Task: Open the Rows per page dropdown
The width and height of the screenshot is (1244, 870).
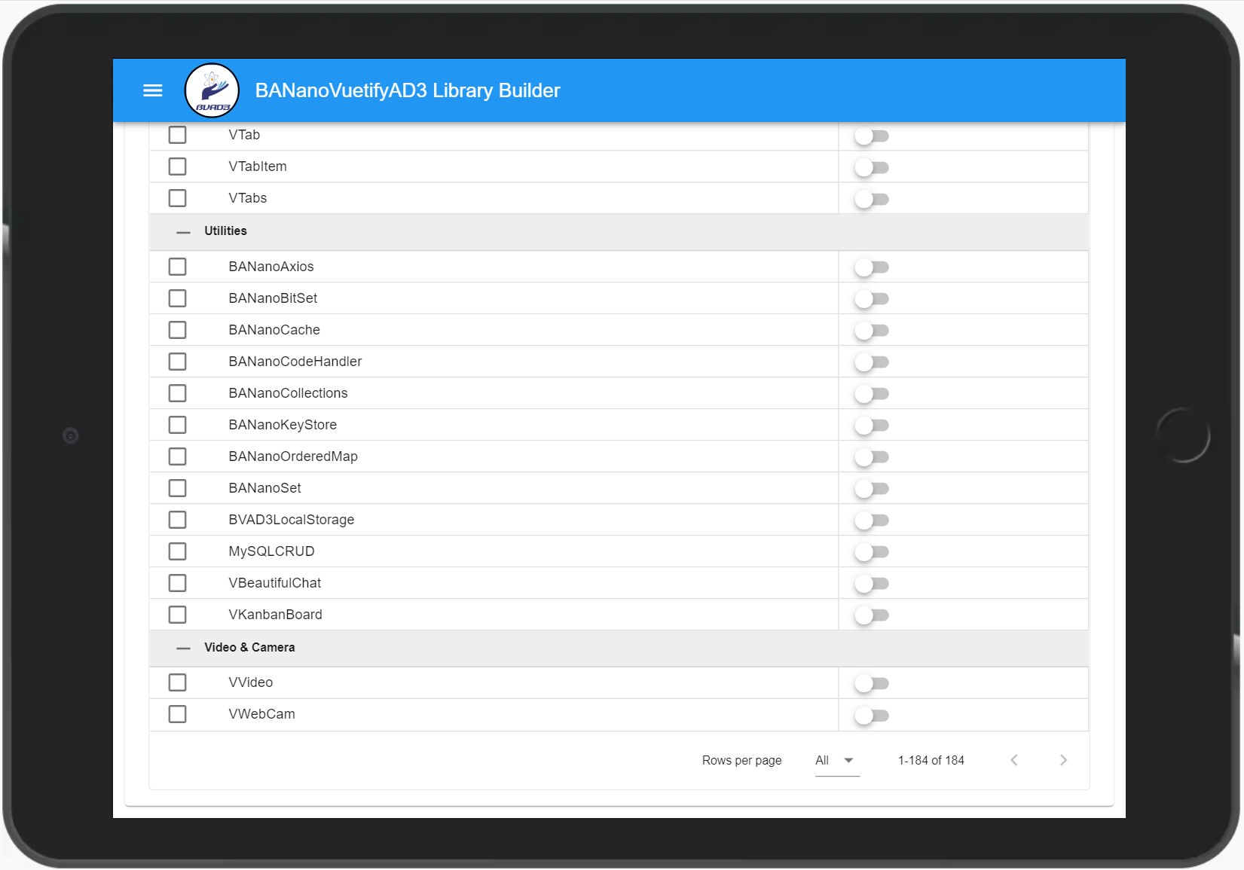Action: tap(836, 760)
